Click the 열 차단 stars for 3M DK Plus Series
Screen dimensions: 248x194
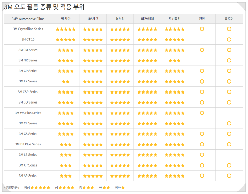(x=66, y=144)
